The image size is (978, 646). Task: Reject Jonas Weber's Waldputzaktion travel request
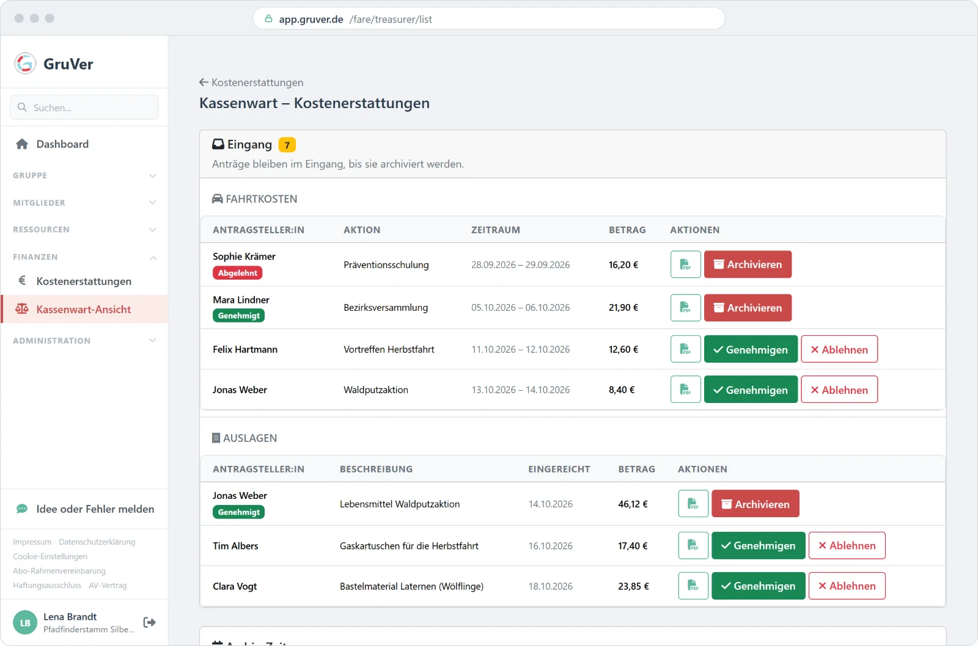[839, 390]
